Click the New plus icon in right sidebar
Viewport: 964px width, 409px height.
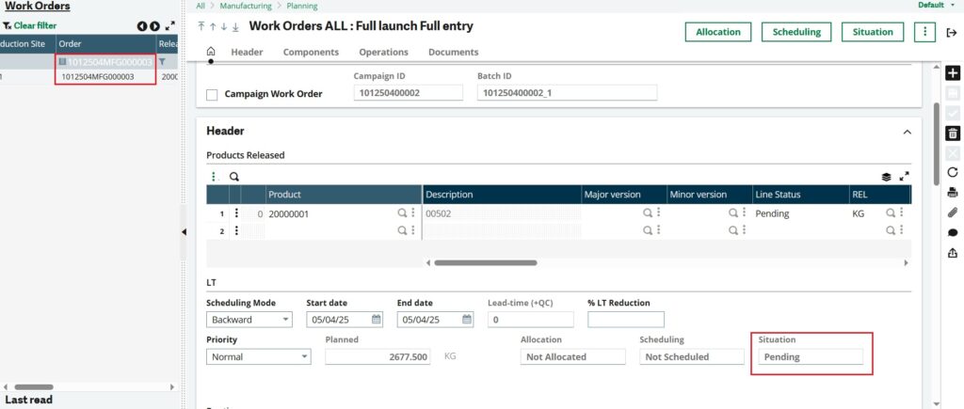(953, 73)
